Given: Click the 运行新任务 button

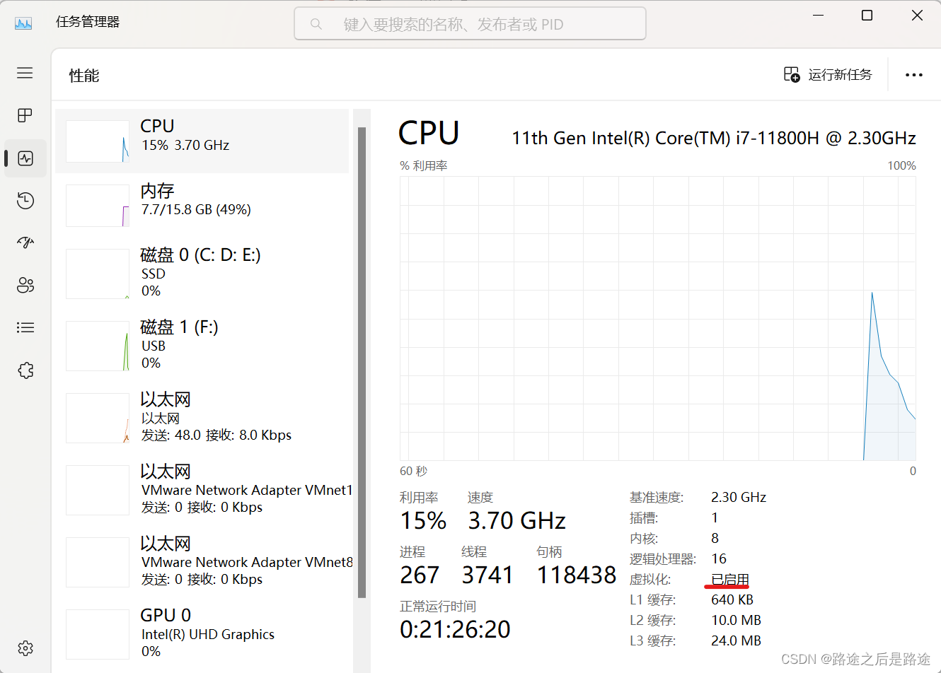Looking at the screenshot, I should click(828, 74).
